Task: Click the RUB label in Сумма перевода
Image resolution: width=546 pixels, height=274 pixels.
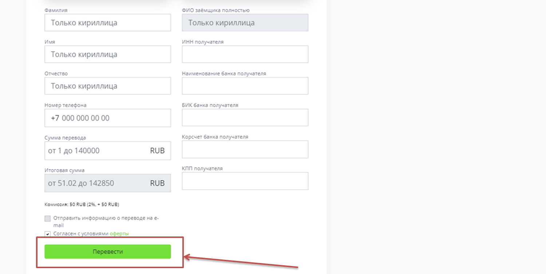Action: coord(157,150)
